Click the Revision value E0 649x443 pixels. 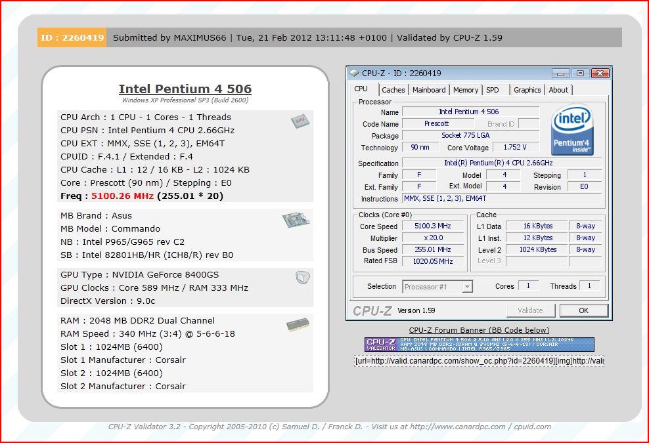pyautogui.click(x=584, y=186)
